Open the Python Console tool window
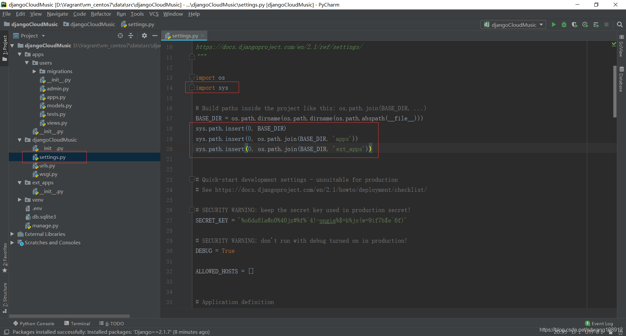The image size is (626, 336). pos(34,324)
